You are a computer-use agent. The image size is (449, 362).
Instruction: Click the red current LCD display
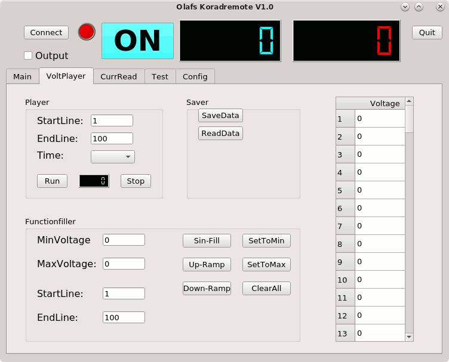click(x=346, y=41)
